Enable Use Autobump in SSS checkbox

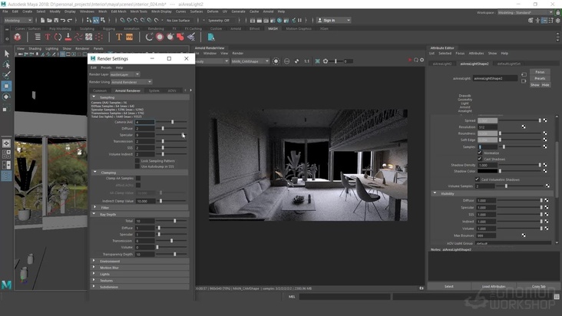click(137, 166)
